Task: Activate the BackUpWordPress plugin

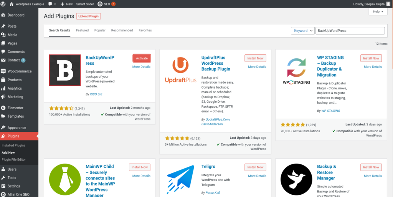Action: (x=142, y=58)
